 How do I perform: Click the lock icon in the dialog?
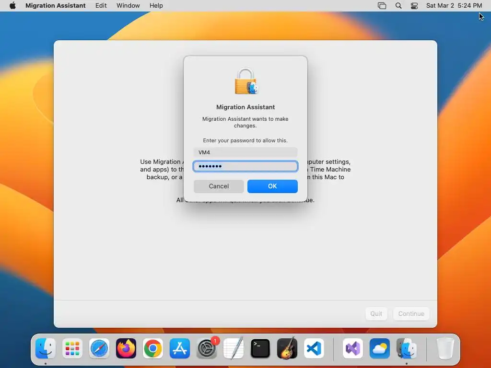[x=245, y=81]
